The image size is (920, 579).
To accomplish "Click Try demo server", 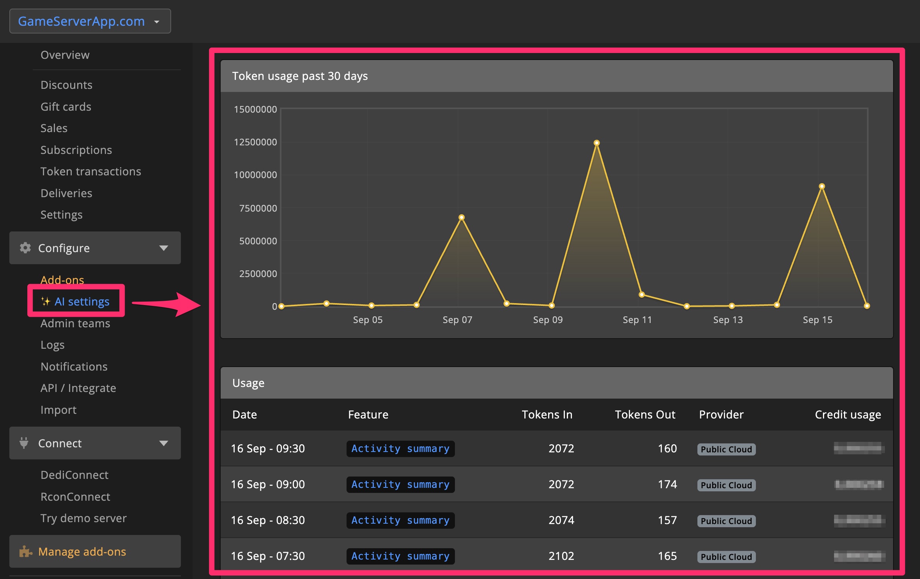I will 83,518.
